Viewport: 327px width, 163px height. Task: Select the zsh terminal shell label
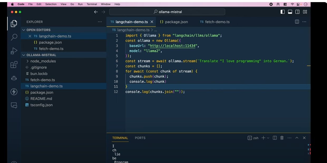[253, 138]
